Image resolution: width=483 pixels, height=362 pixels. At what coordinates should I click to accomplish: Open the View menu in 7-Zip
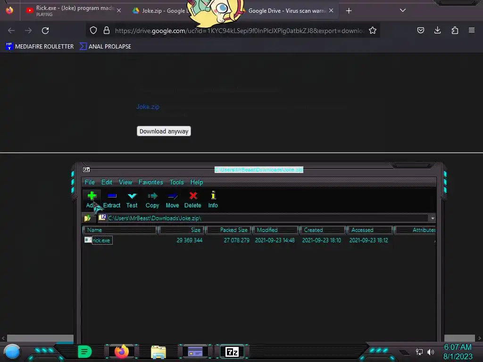click(125, 182)
